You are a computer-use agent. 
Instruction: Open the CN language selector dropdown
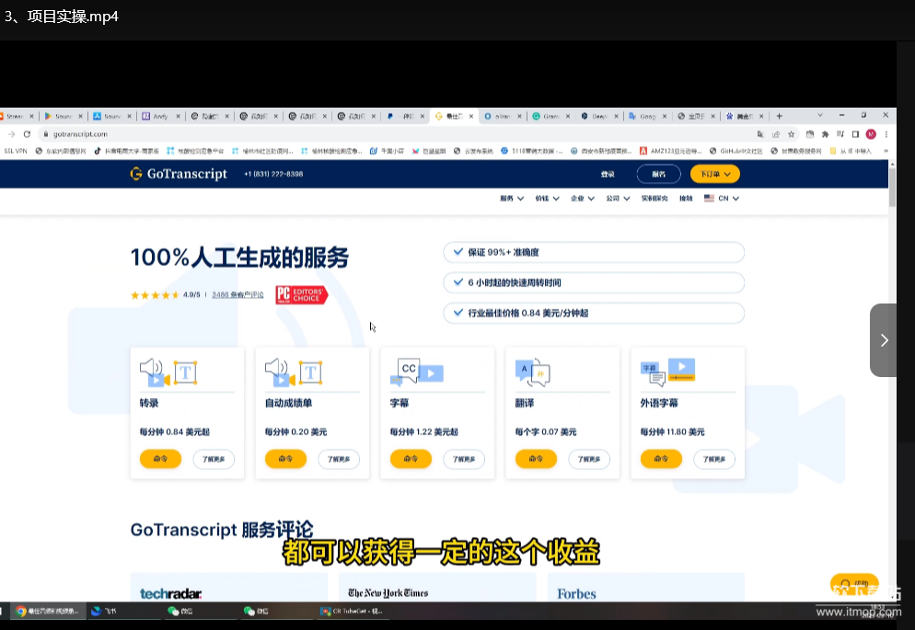point(722,198)
